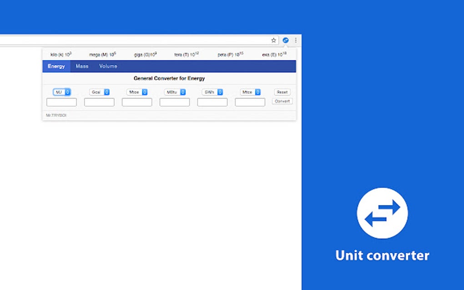Select the Energy tab
Viewport: 464px width, 290px height.
[56, 66]
